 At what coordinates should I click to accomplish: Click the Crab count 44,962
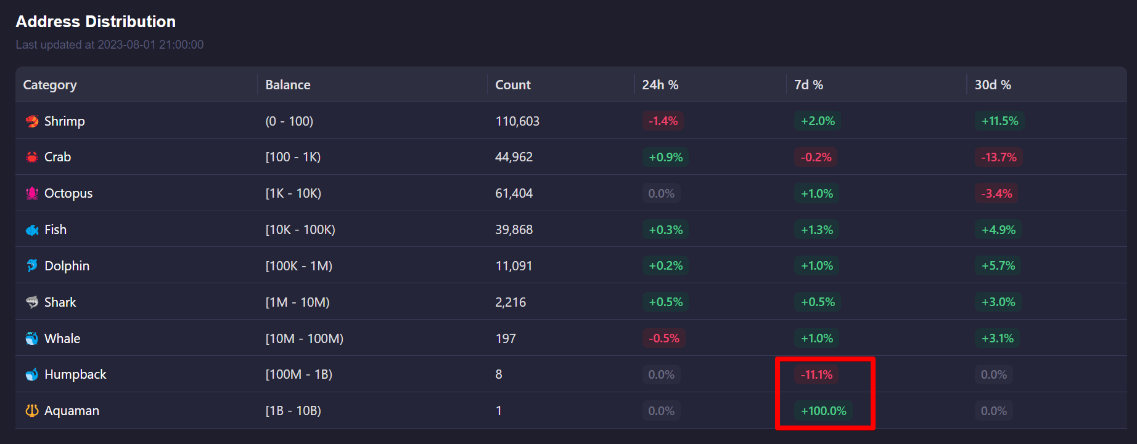(514, 157)
